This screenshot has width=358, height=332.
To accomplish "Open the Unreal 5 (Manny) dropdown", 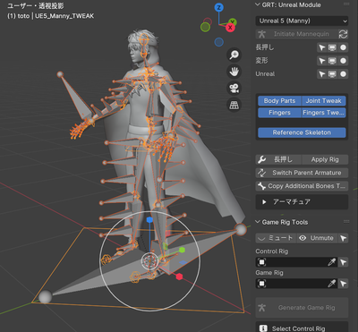I will [x=302, y=21].
